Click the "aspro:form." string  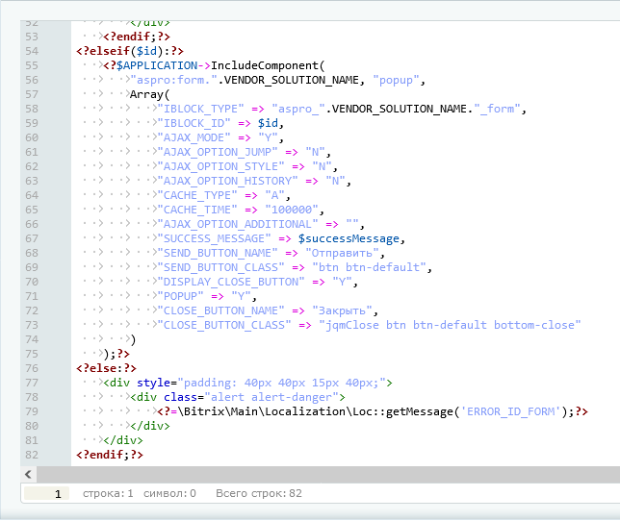pos(173,80)
